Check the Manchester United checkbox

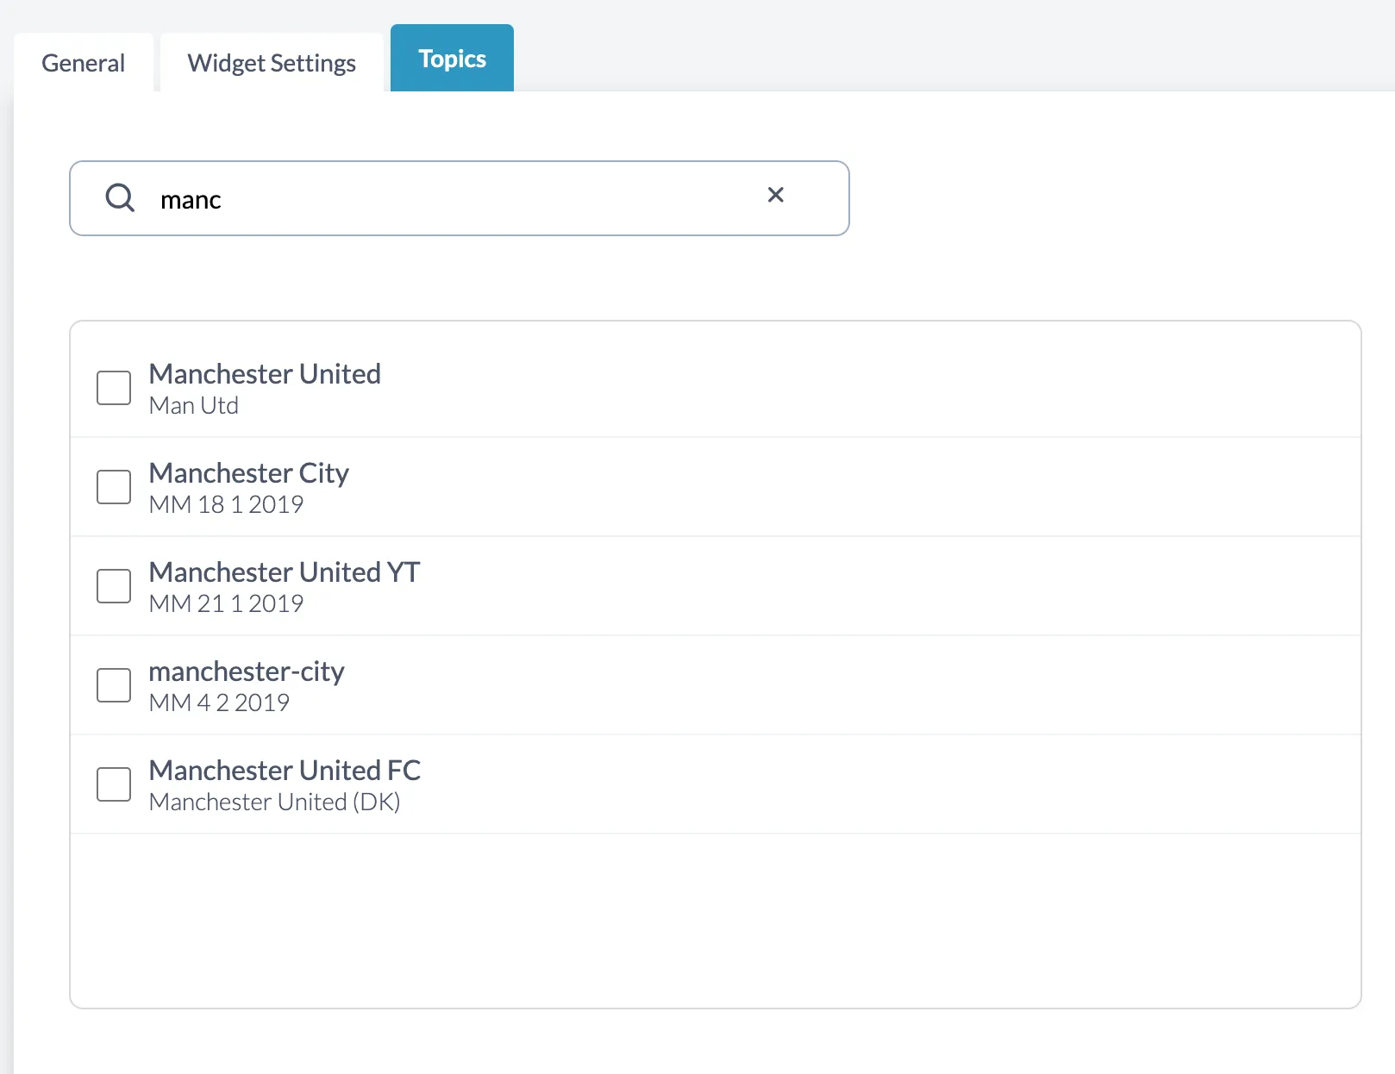pos(113,388)
